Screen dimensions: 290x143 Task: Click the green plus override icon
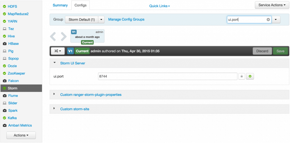(x=250, y=76)
